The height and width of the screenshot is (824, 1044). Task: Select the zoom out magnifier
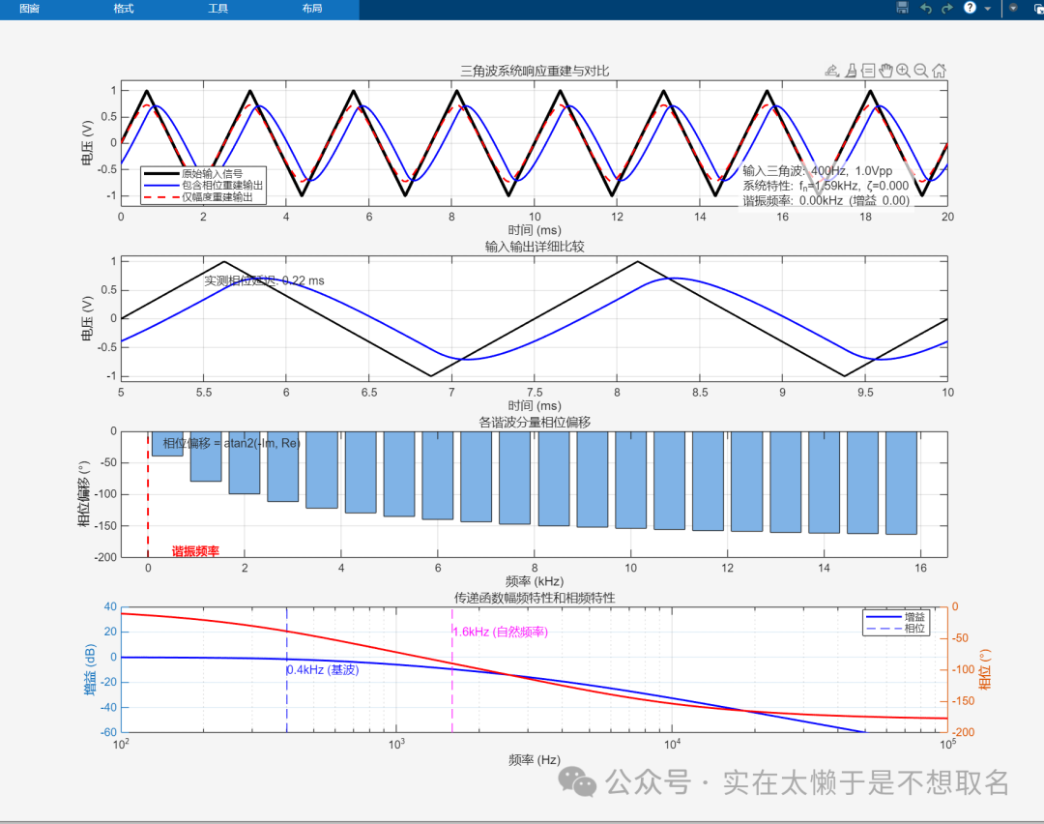click(x=920, y=71)
